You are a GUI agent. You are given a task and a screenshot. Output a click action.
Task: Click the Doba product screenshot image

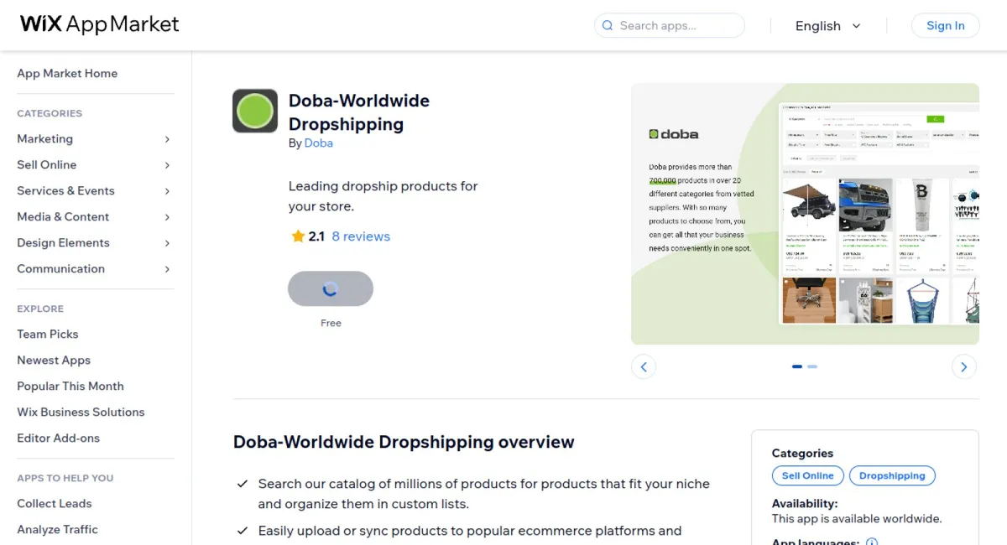805,214
